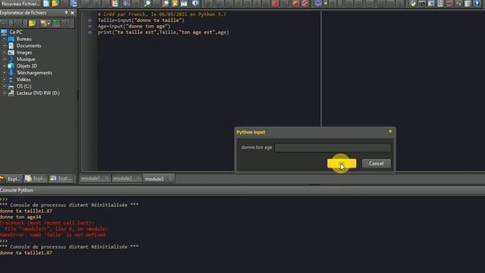Viewport: 485px width, 273px height.
Task: Expand the Documents tree node
Action: (5, 45)
